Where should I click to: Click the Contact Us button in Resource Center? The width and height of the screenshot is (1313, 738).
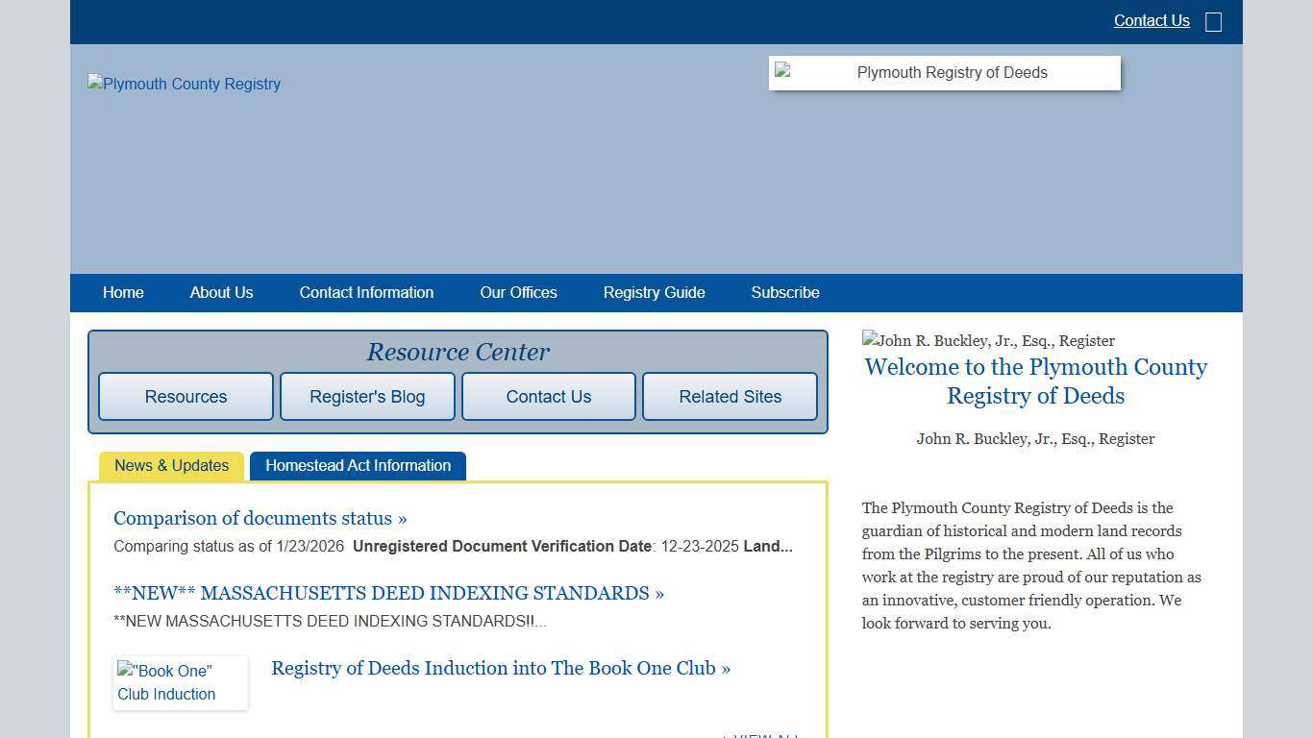[548, 396]
